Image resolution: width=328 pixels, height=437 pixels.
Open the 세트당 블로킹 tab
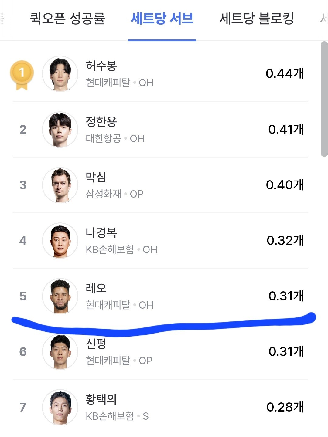pyautogui.click(x=257, y=18)
